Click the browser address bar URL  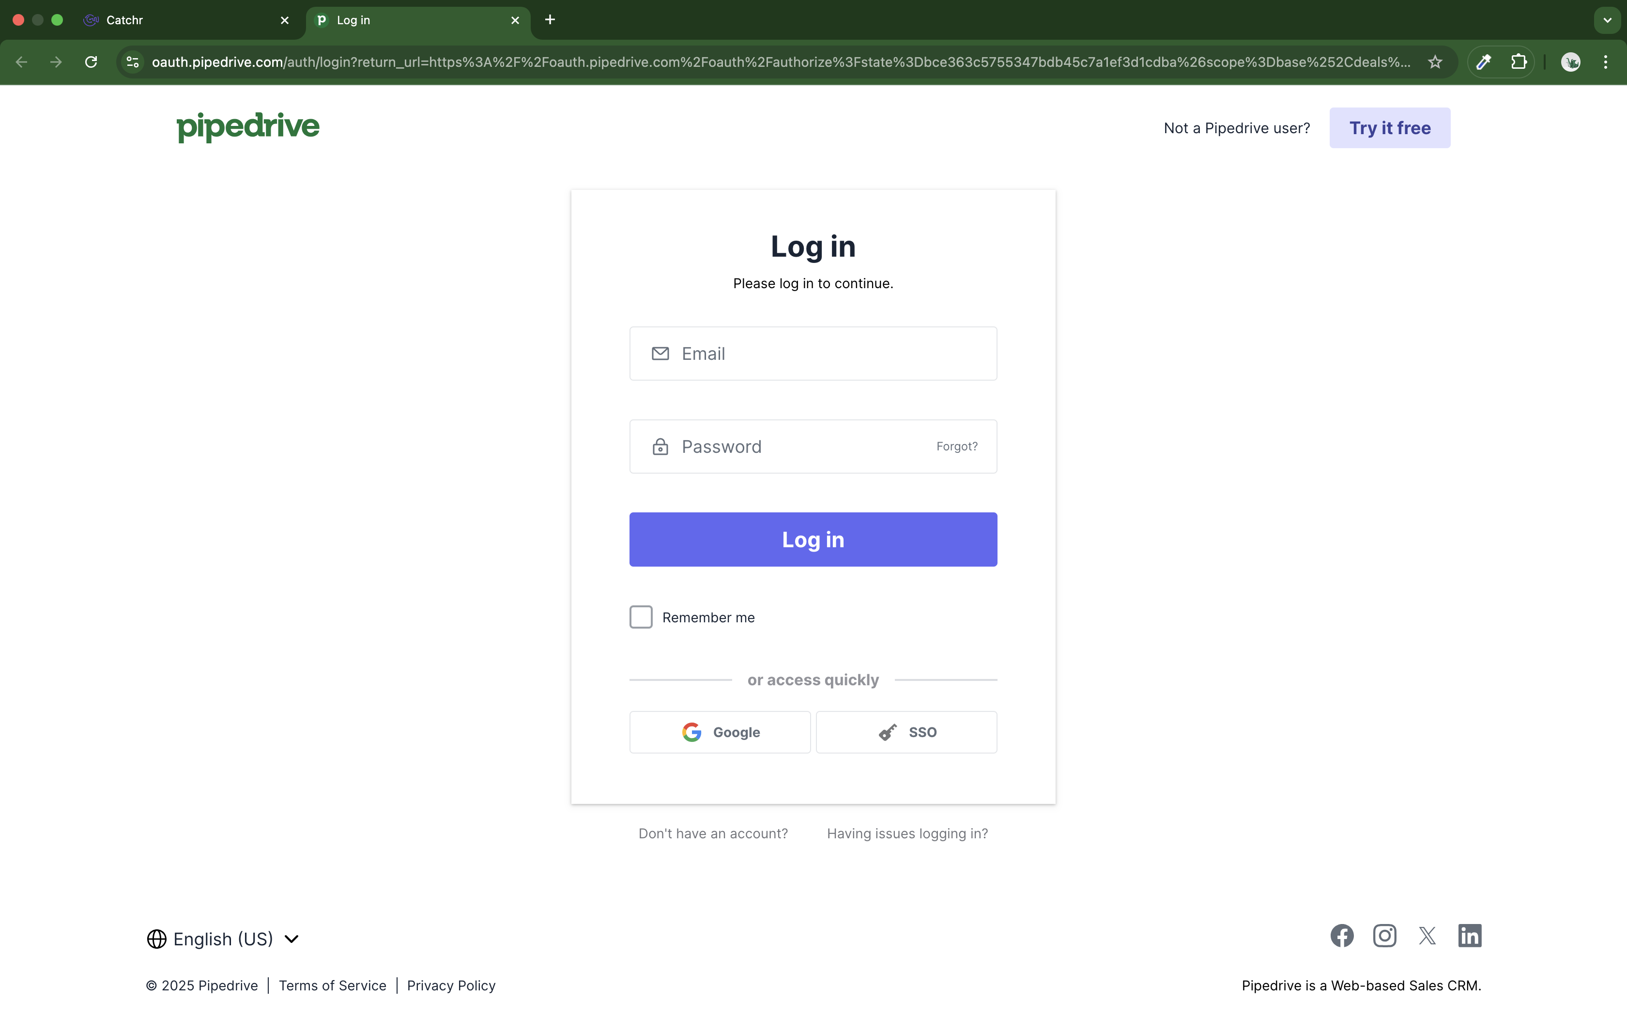(x=781, y=62)
